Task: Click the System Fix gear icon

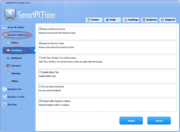Action: click(x=4, y=89)
